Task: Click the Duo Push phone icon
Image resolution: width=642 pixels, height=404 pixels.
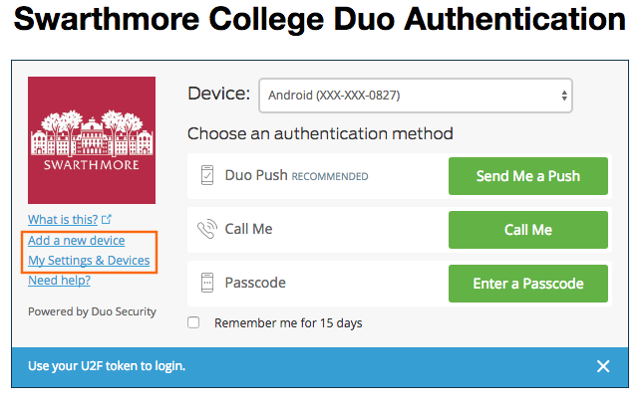Action: coord(206,176)
